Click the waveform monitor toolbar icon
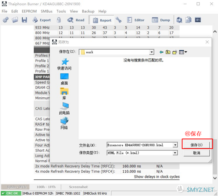The image size is (218, 196). [x=198, y=20]
